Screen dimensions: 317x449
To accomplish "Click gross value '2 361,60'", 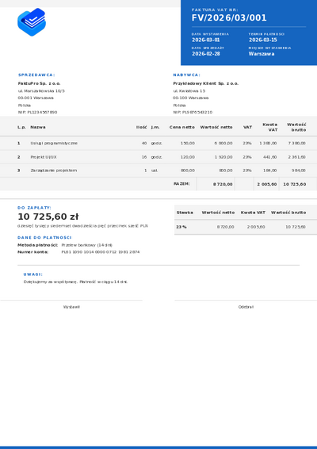I will 297,157.
